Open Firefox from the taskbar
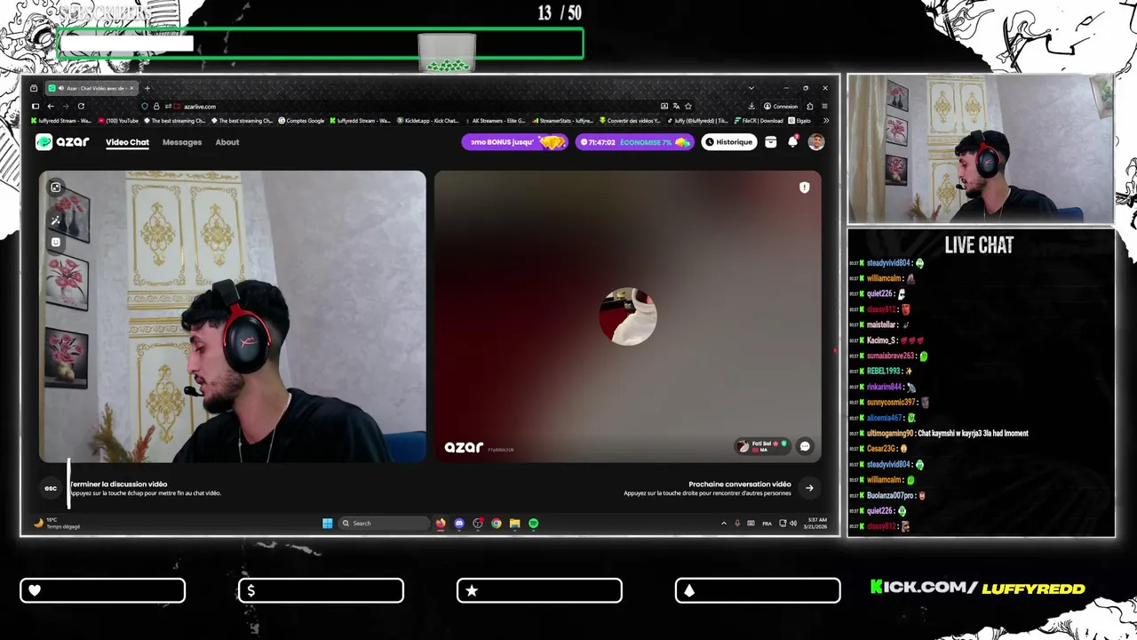 point(441,524)
